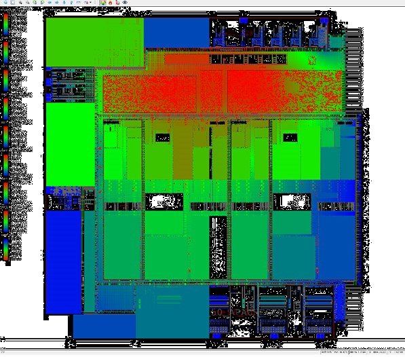Click the first green circular refresh icon
Screen dimensions: 405x357
tap(35, 2)
